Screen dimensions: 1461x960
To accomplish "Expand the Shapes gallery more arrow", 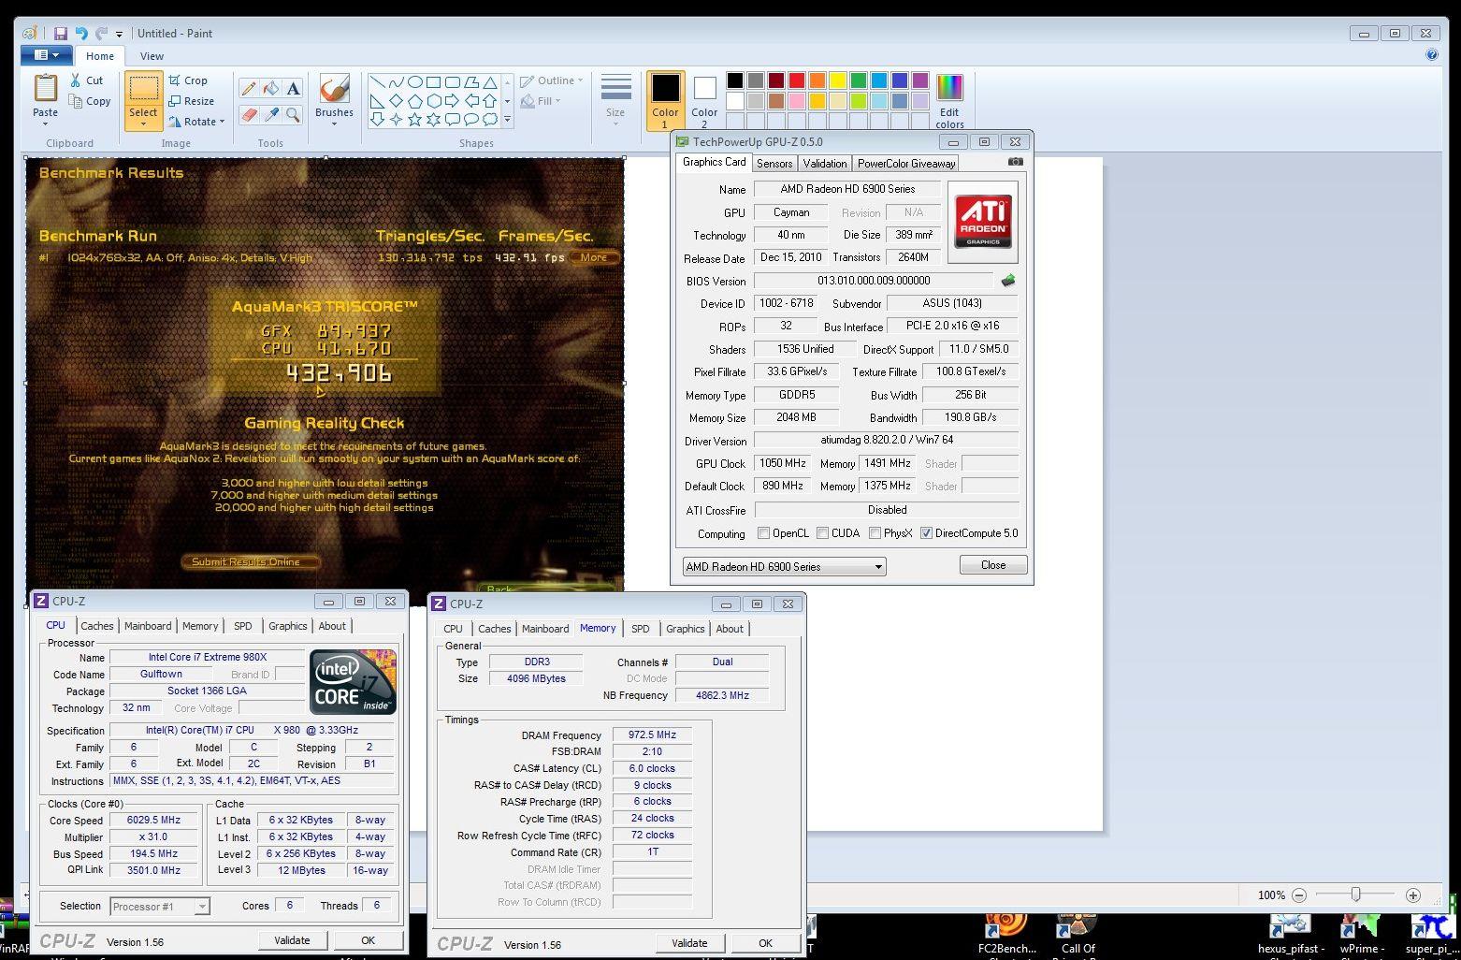I will click(508, 120).
